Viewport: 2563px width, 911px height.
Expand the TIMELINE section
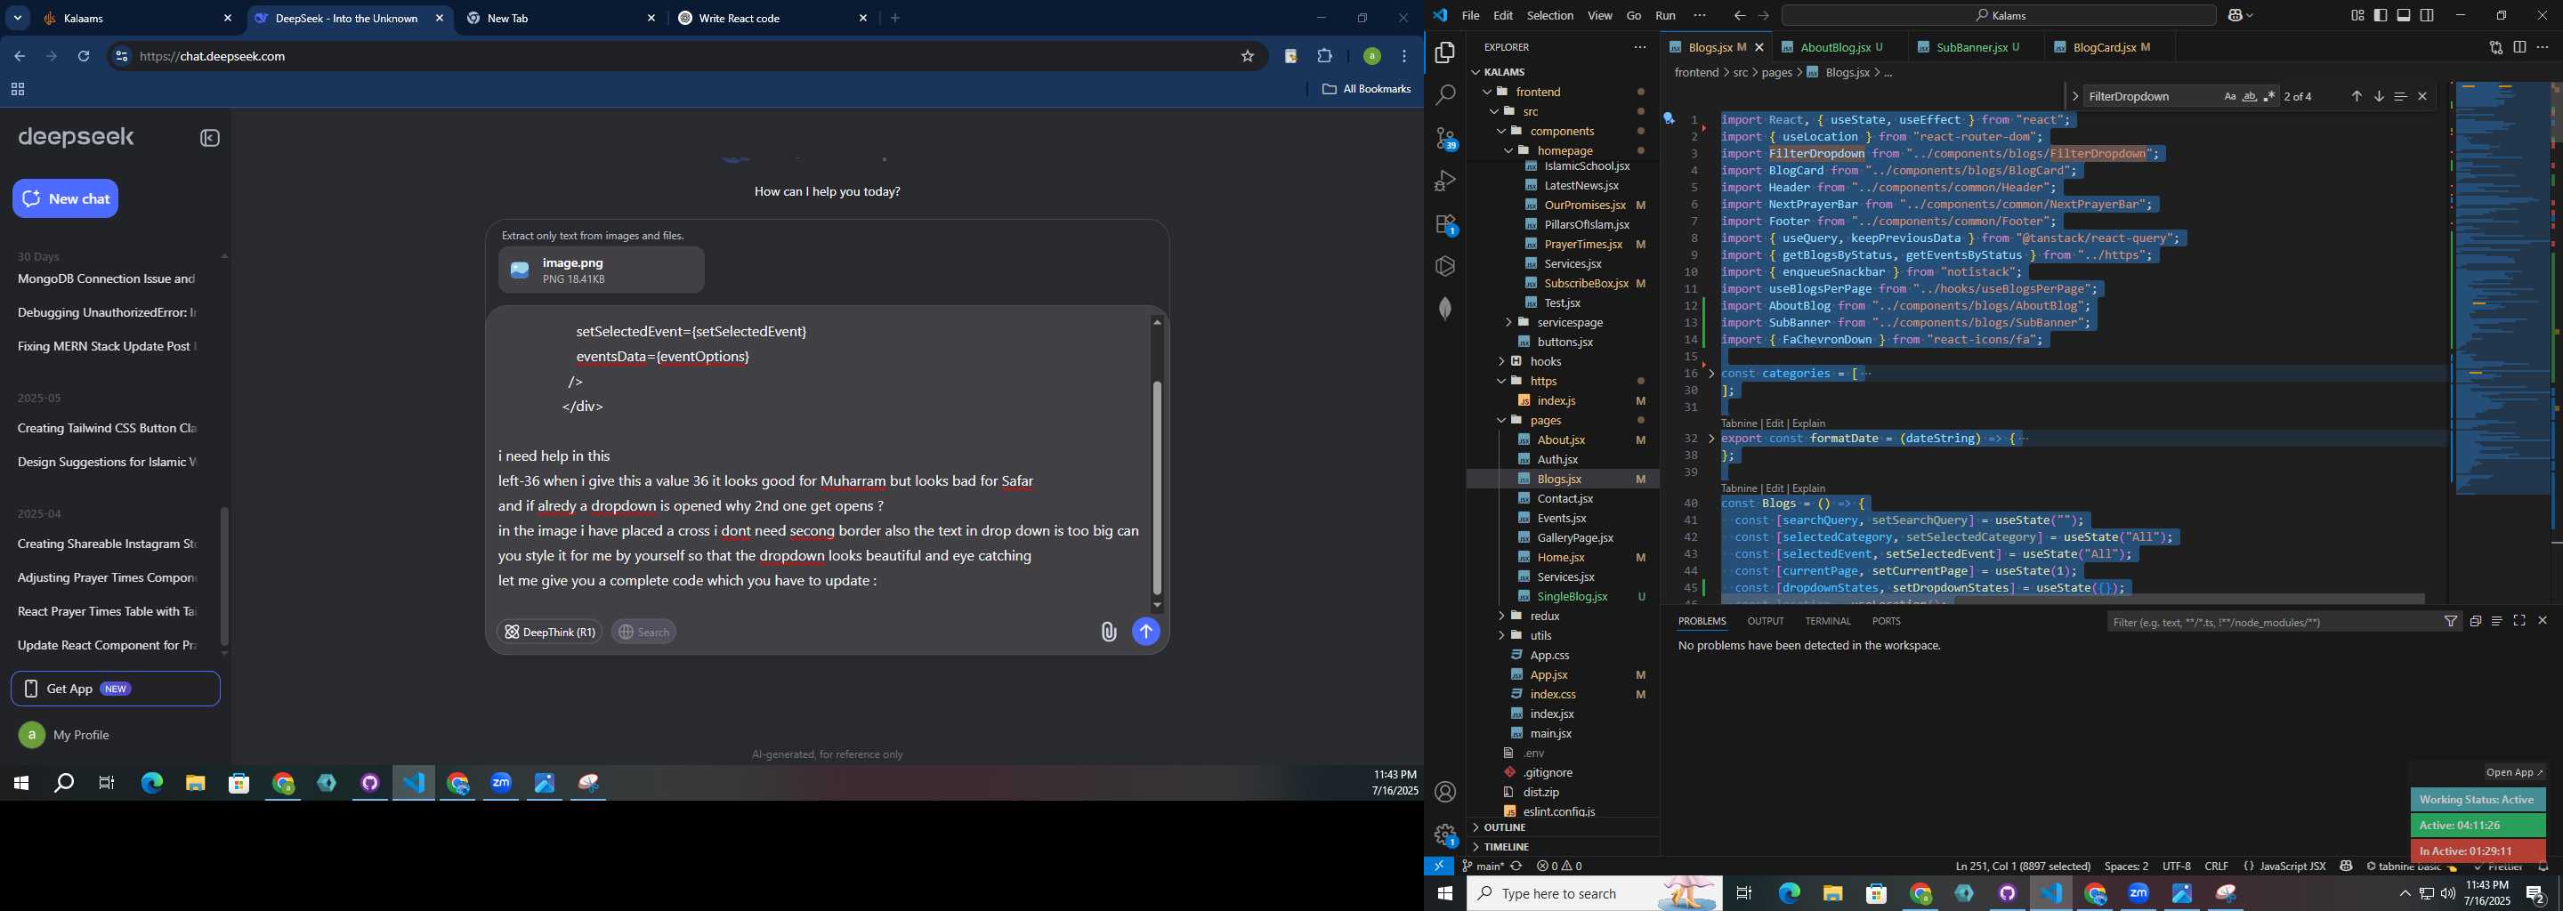tap(1504, 846)
